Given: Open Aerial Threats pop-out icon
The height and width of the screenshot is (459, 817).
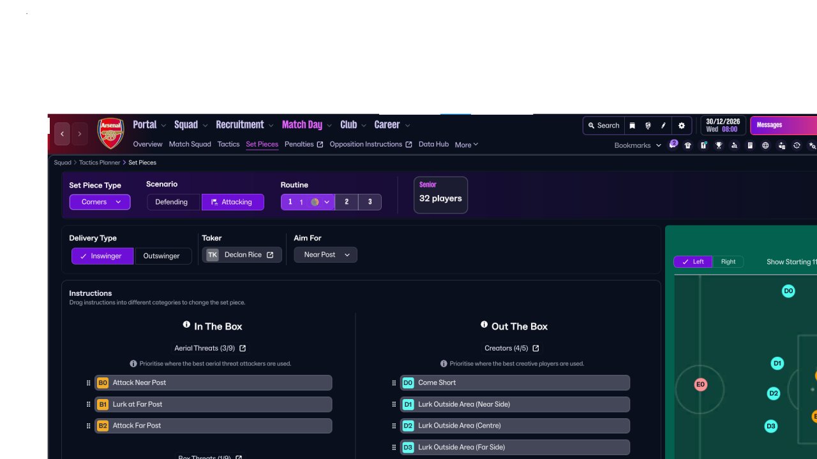Looking at the screenshot, I should [x=243, y=348].
